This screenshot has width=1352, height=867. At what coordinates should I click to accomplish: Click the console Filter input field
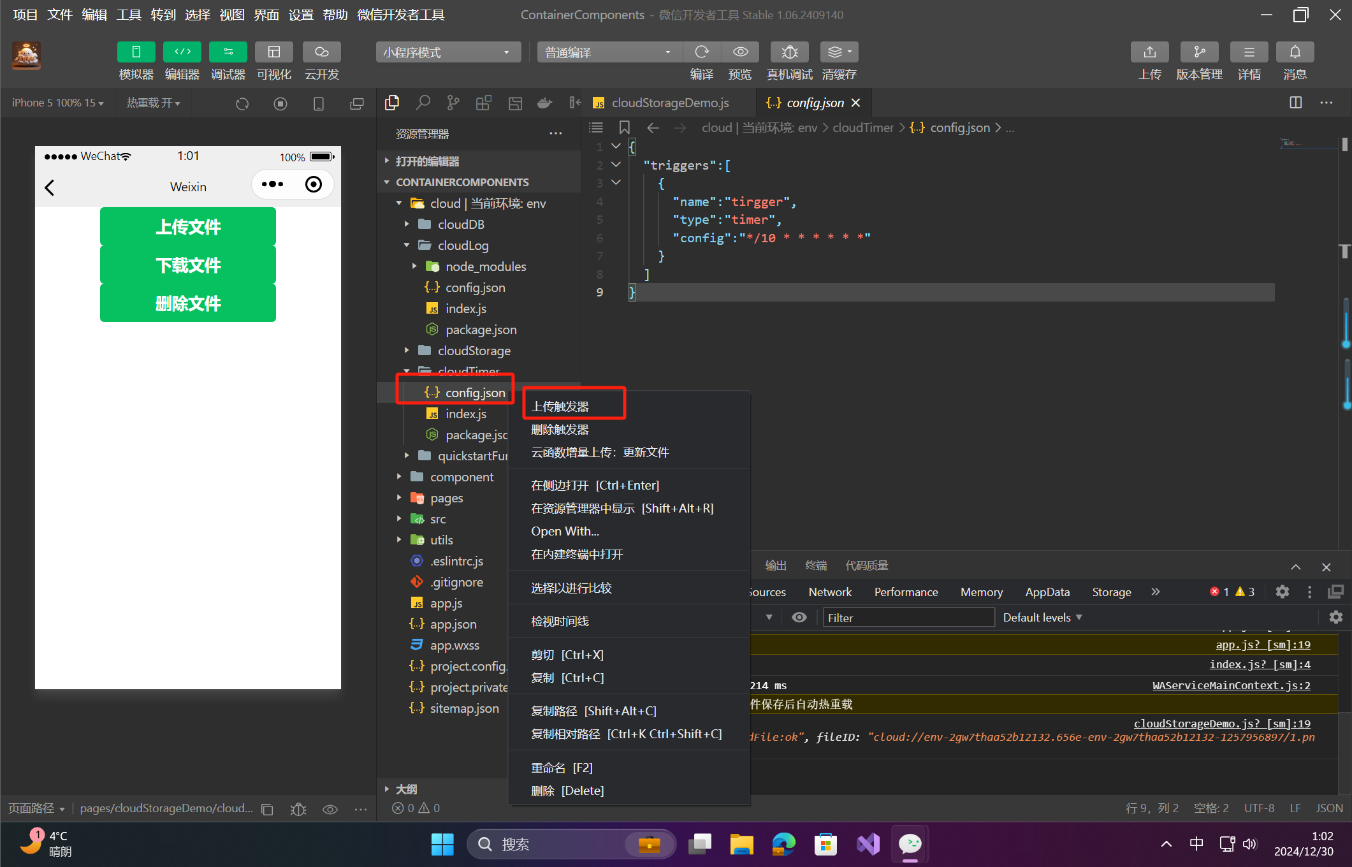[x=908, y=618]
